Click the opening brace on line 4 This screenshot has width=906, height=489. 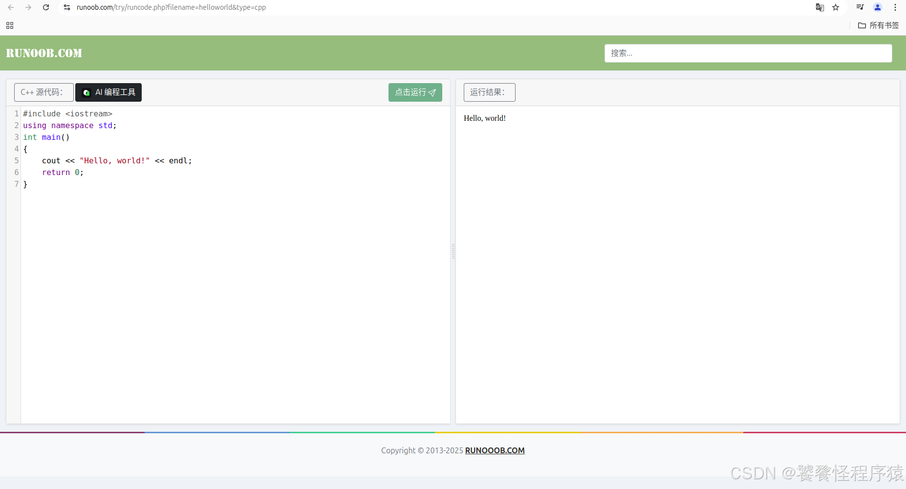[x=25, y=149]
